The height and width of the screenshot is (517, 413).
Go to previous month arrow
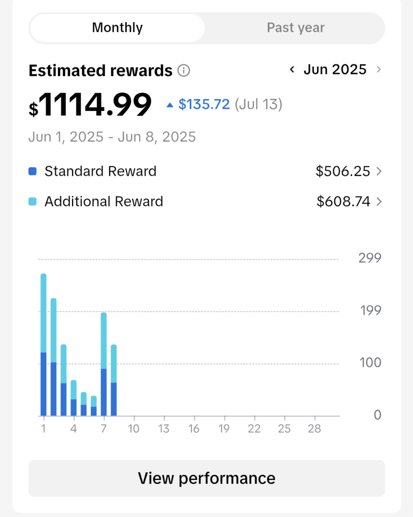(x=292, y=70)
